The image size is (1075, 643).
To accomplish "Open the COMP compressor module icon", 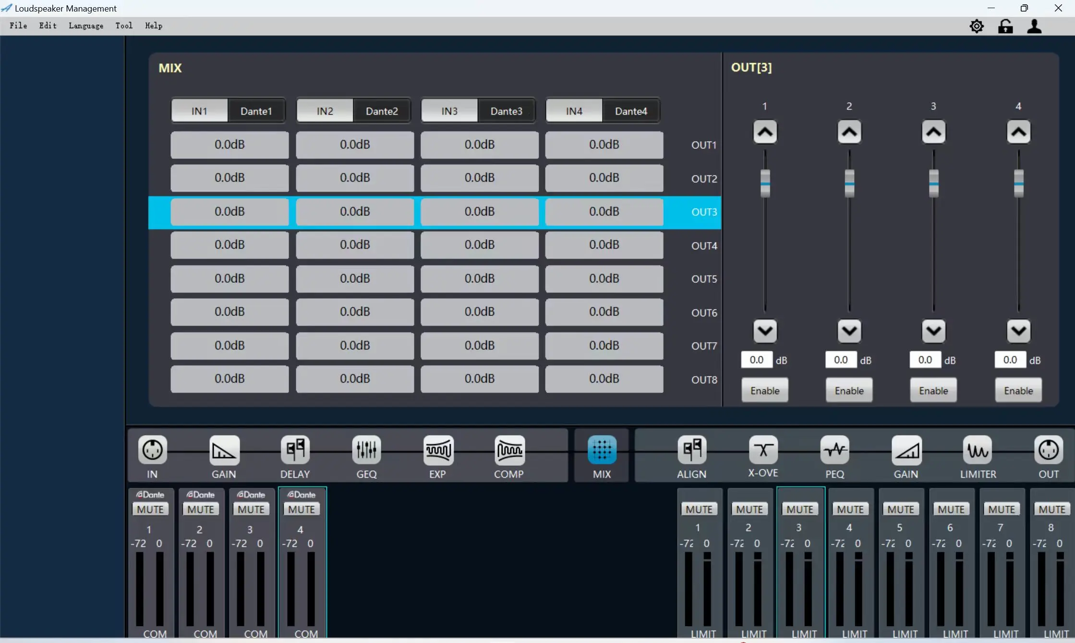I will pyautogui.click(x=509, y=450).
